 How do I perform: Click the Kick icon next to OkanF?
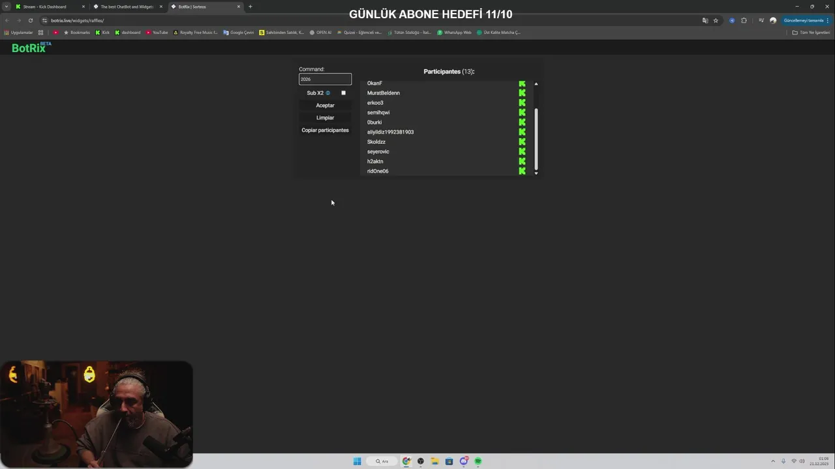522,83
